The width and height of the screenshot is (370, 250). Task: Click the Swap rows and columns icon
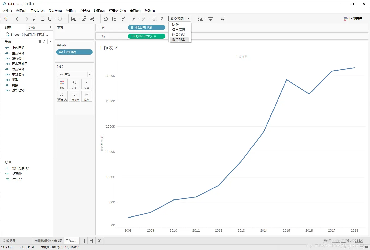[x=106, y=19]
